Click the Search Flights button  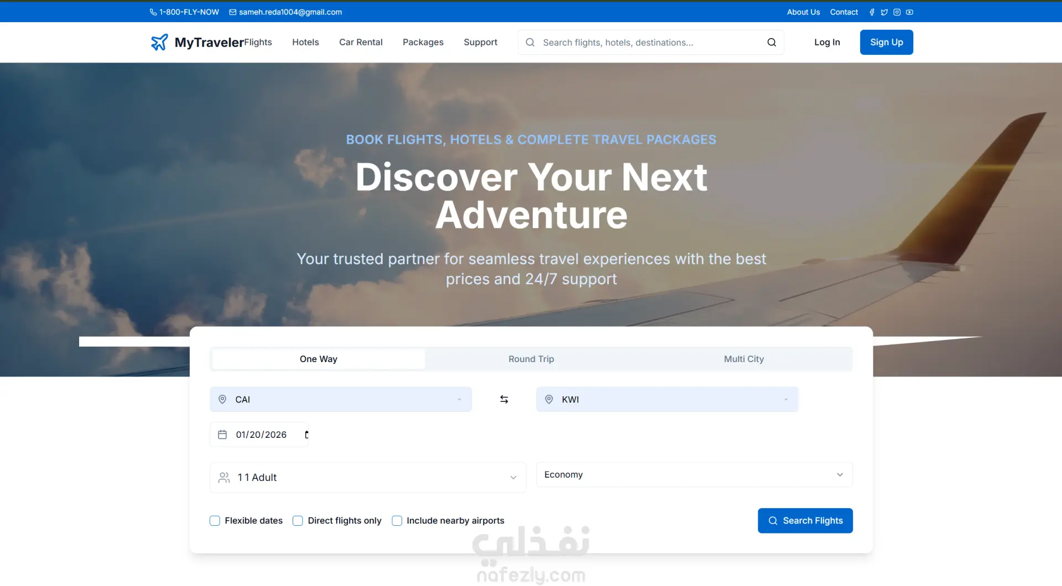tap(805, 521)
